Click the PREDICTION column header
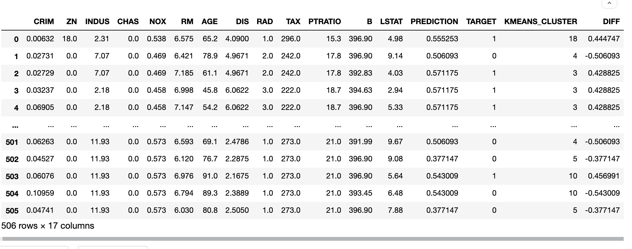Viewport: 632px width, 249px height. [x=434, y=22]
